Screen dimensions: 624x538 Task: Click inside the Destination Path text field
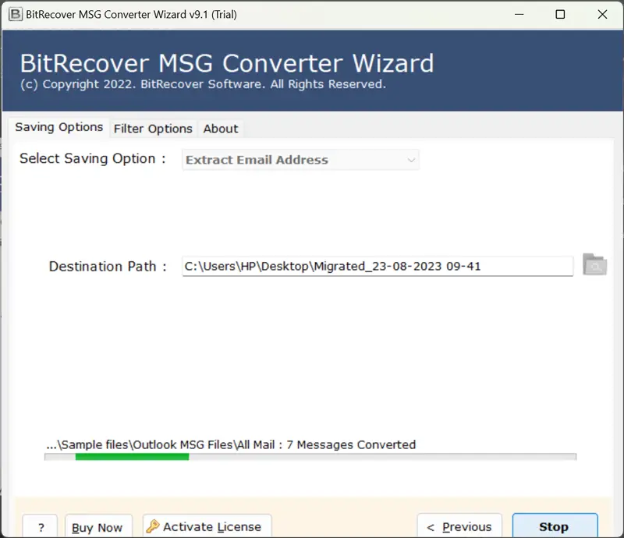click(377, 266)
